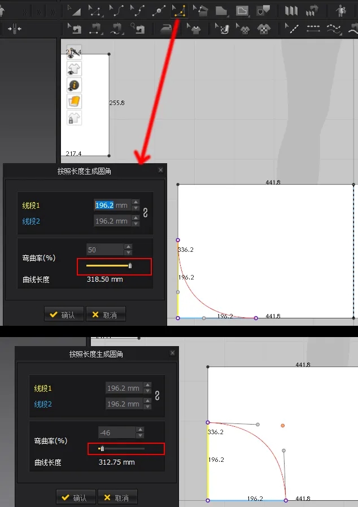The image size is (358, 507).
Task: Decrease 线段2 value in the 312.75 mm dialog
Action: click(147, 407)
